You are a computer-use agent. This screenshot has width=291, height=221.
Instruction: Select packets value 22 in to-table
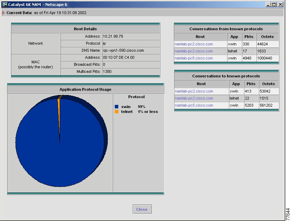tap(247, 98)
